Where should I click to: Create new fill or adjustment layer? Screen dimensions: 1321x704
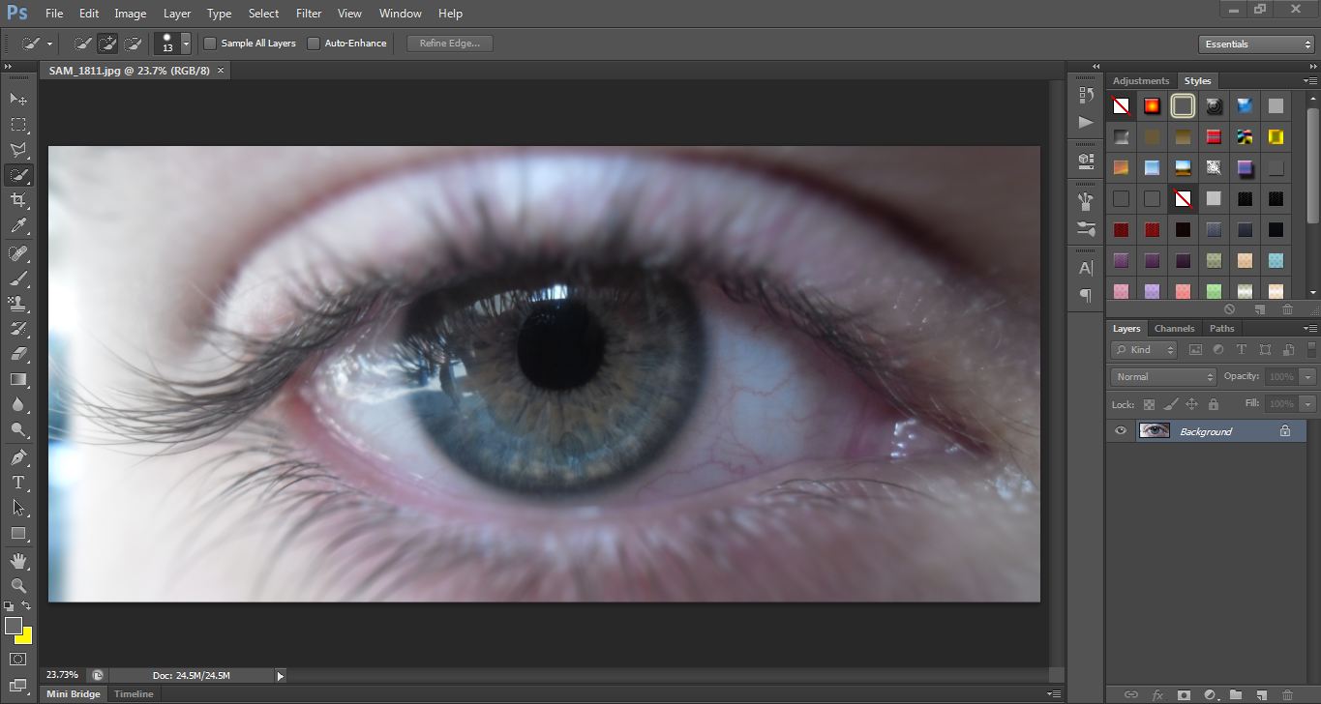click(1210, 694)
